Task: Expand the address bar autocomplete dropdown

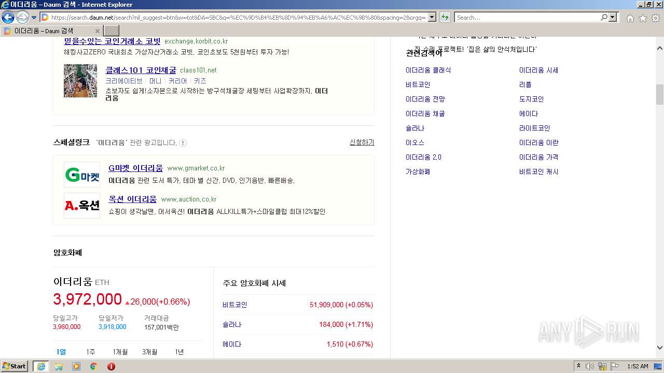Action: point(432,18)
